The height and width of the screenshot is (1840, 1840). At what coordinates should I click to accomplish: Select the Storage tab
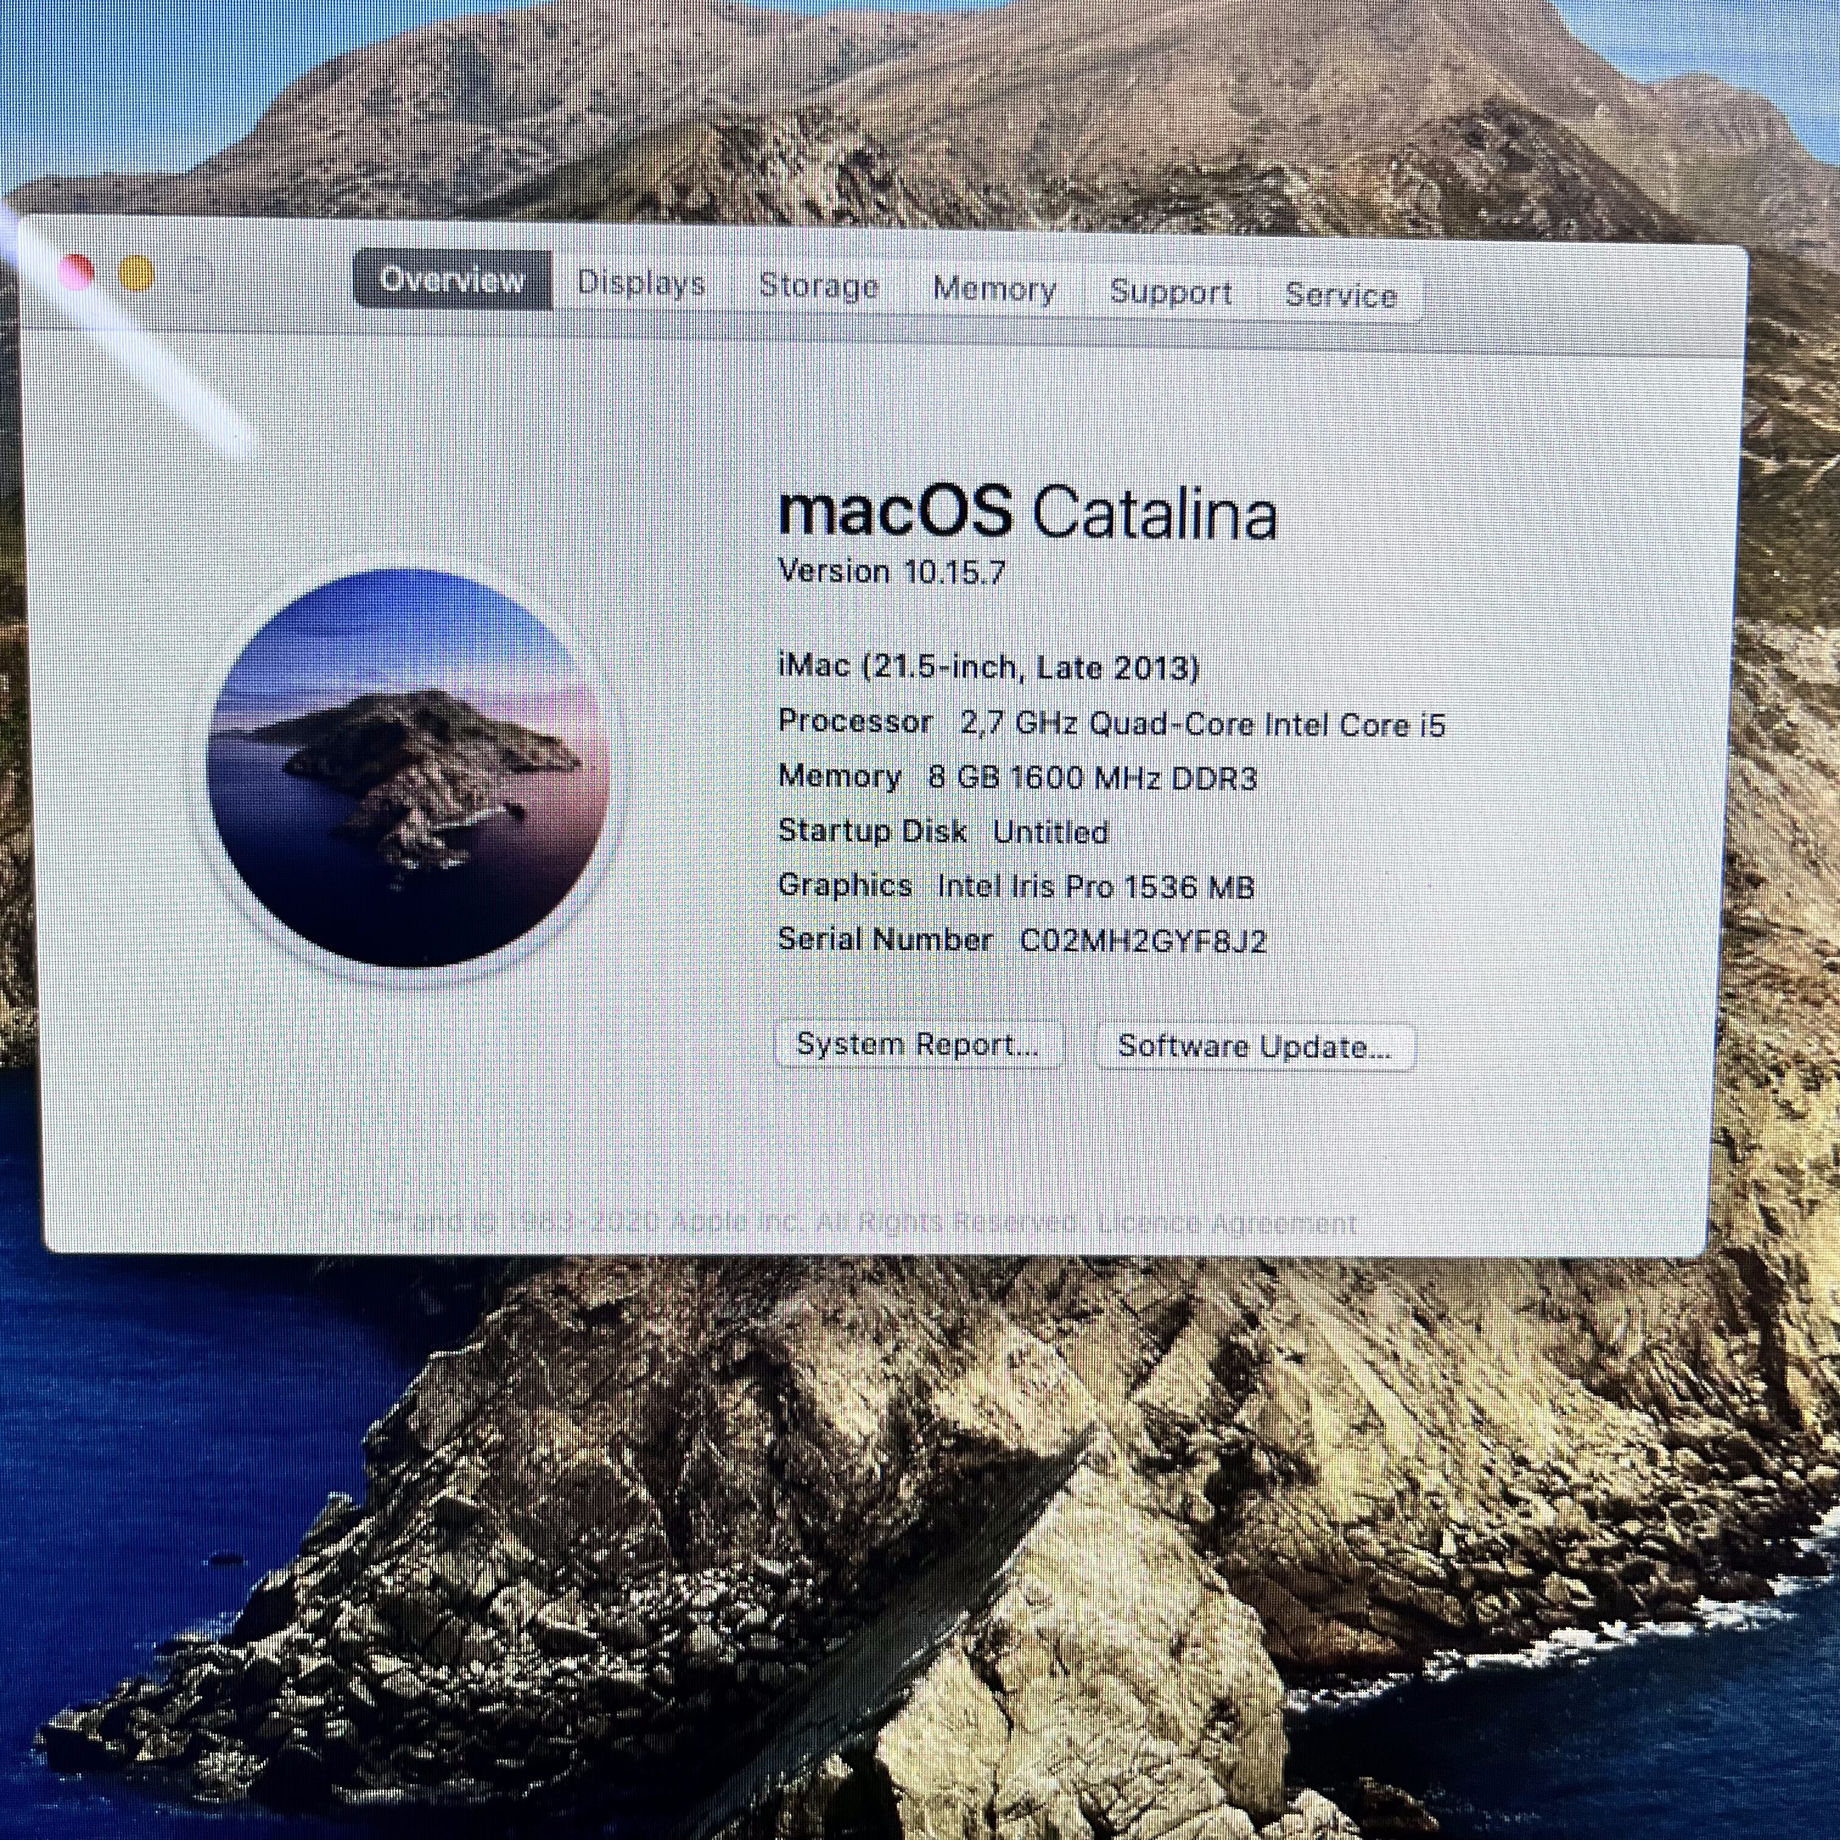click(818, 287)
